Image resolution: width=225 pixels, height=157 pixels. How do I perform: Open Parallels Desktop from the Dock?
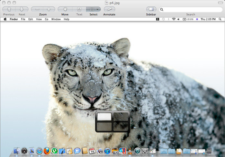coord(122,151)
